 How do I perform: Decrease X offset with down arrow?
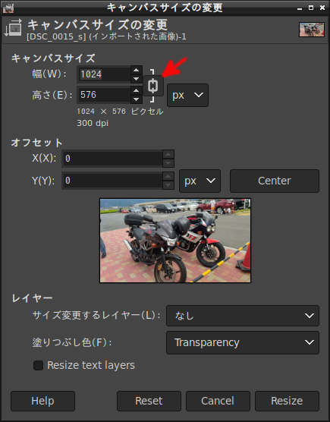point(168,163)
